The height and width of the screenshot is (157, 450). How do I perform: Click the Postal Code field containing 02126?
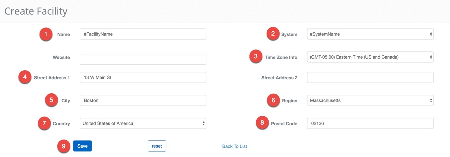point(370,123)
